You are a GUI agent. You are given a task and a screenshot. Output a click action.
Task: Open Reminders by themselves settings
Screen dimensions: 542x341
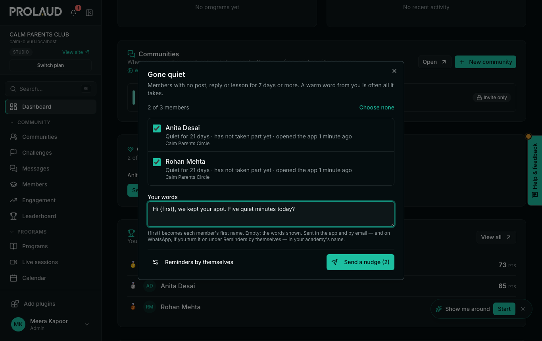tap(193, 262)
